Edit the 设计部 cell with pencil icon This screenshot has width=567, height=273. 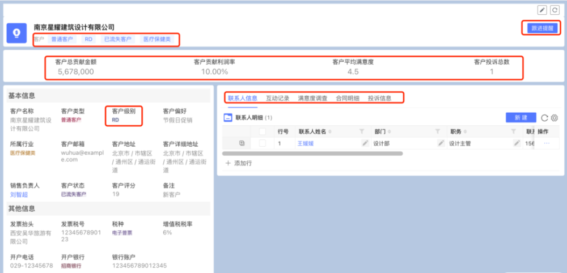[441, 143]
